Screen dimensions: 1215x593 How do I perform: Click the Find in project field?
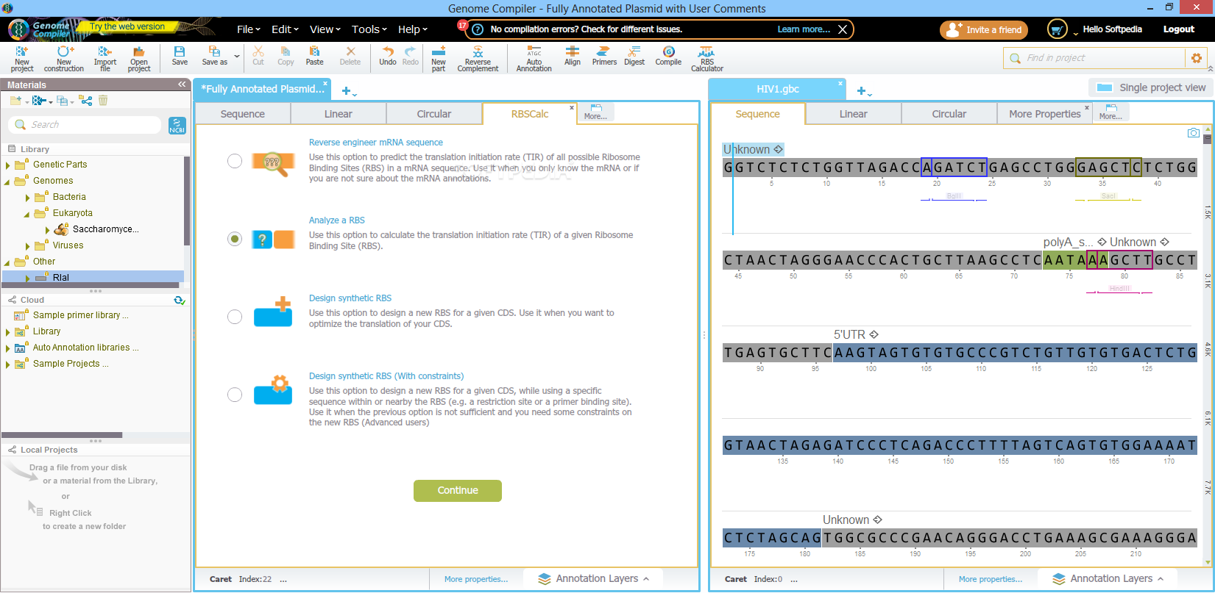1094,58
